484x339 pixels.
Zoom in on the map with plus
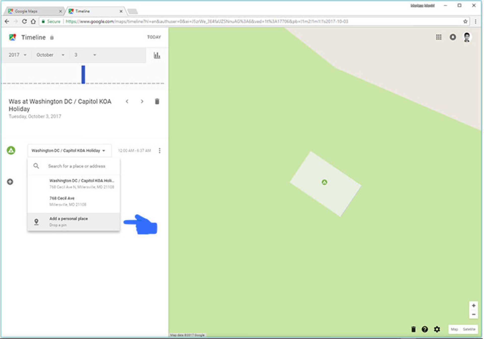pyautogui.click(x=474, y=306)
